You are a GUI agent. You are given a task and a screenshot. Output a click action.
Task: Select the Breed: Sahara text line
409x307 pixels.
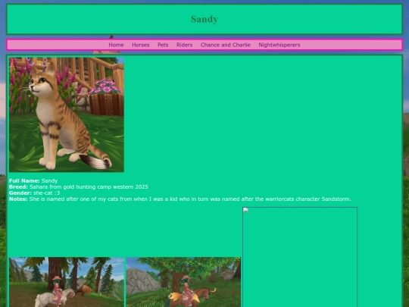(x=79, y=187)
